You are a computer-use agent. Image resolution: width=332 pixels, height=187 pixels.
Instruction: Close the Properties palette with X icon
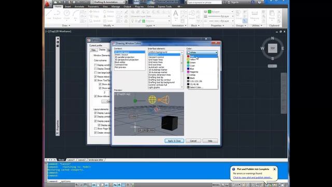pos(58,38)
